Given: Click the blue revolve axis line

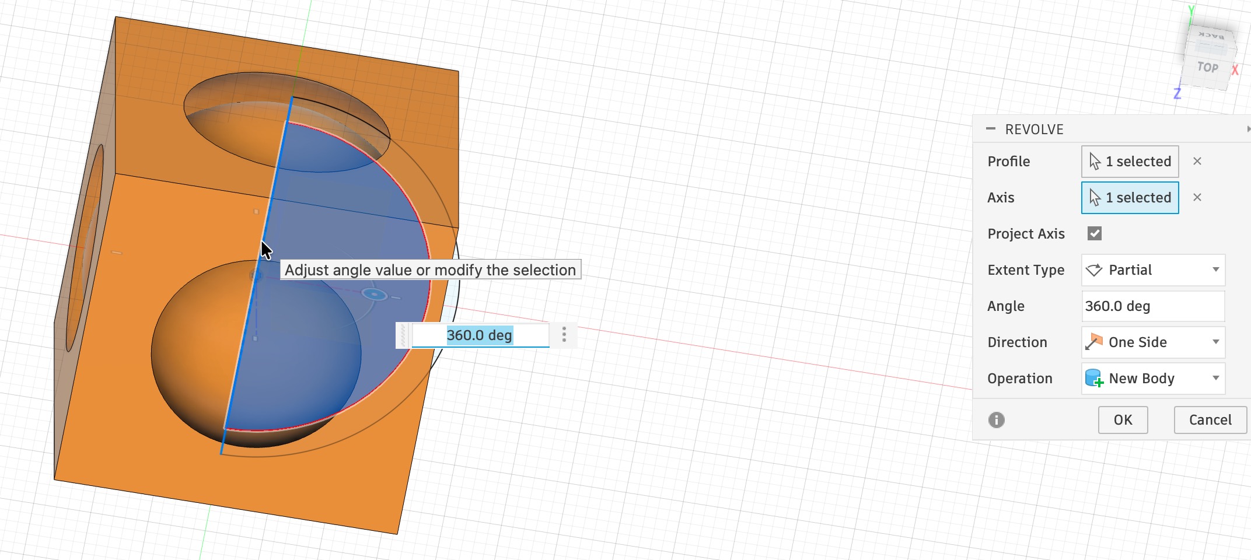Looking at the screenshot, I should pos(257,274).
